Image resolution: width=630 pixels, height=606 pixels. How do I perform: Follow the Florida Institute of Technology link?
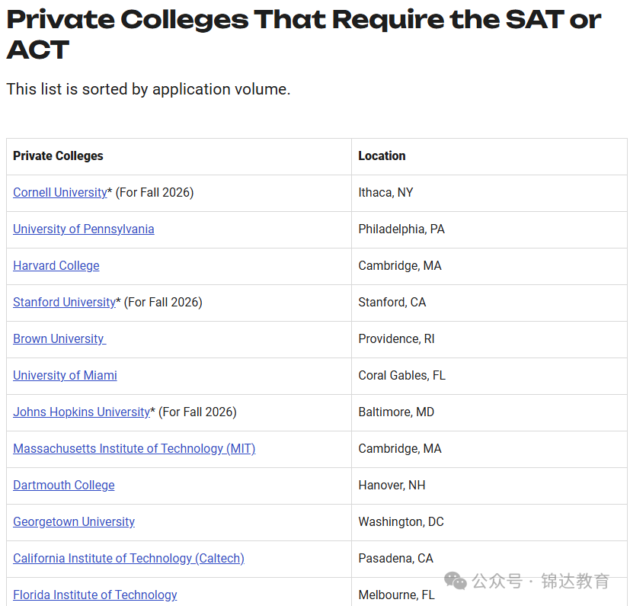[x=94, y=595]
